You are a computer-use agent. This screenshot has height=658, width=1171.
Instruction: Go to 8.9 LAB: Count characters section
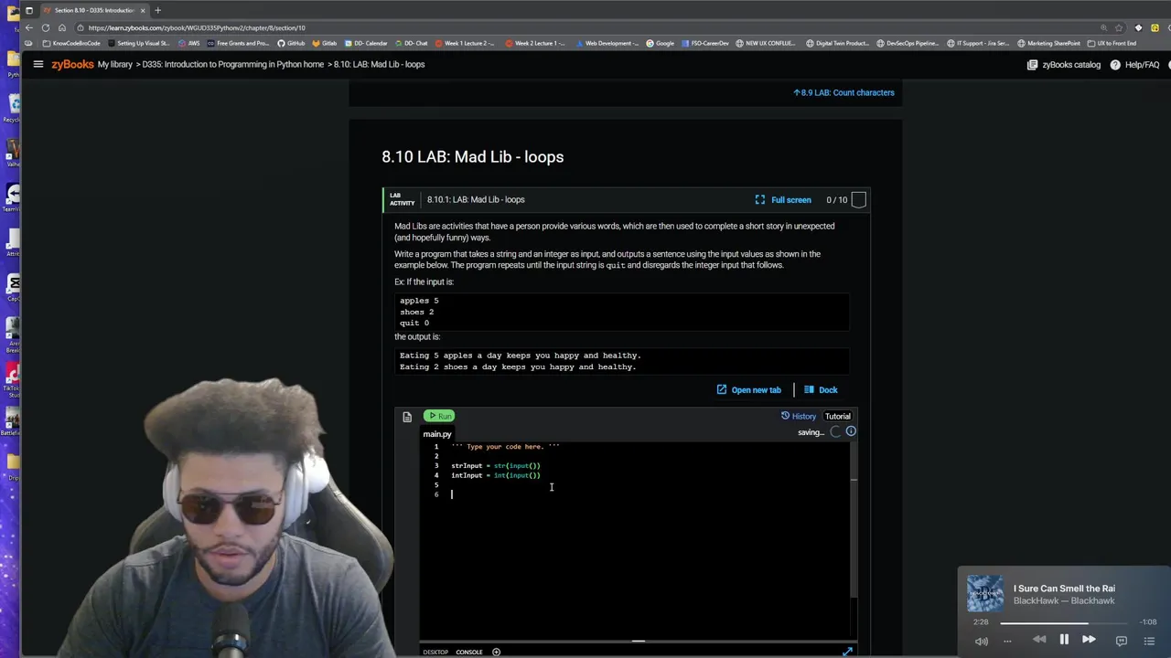click(843, 92)
